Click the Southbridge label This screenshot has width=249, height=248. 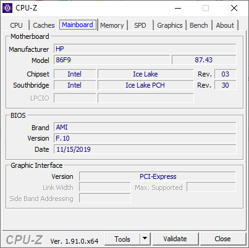(x=31, y=85)
